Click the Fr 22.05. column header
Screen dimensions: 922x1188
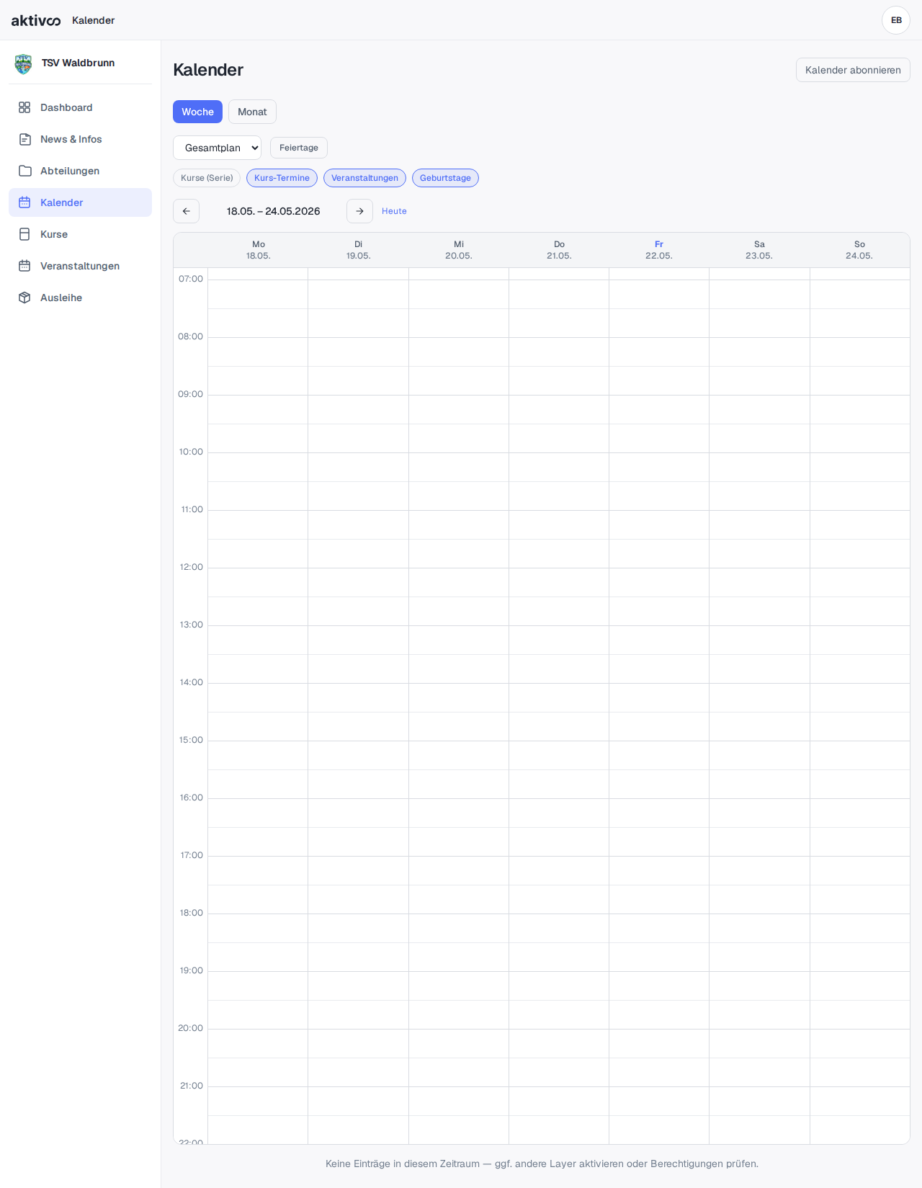(x=659, y=250)
